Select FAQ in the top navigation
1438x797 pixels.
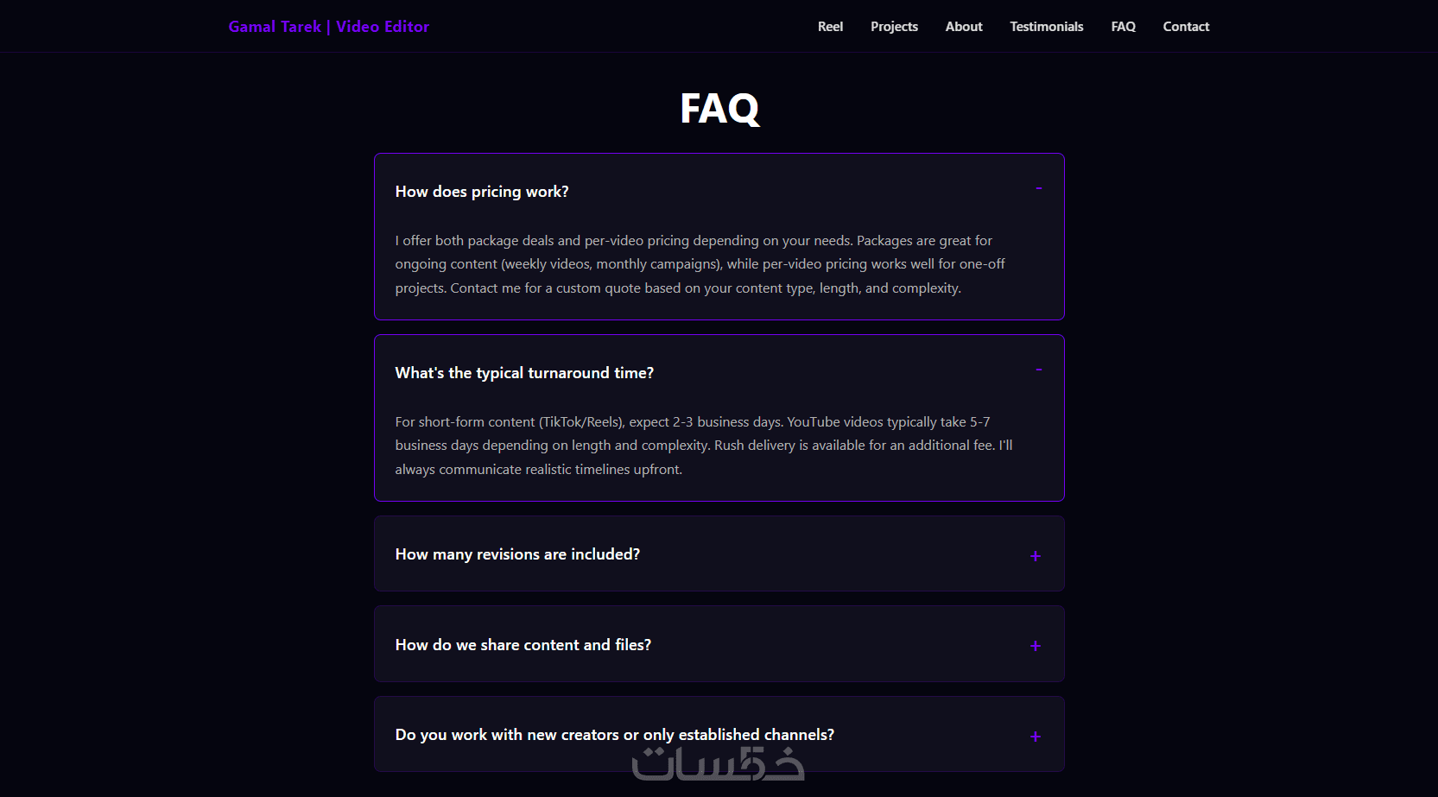point(1123,27)
